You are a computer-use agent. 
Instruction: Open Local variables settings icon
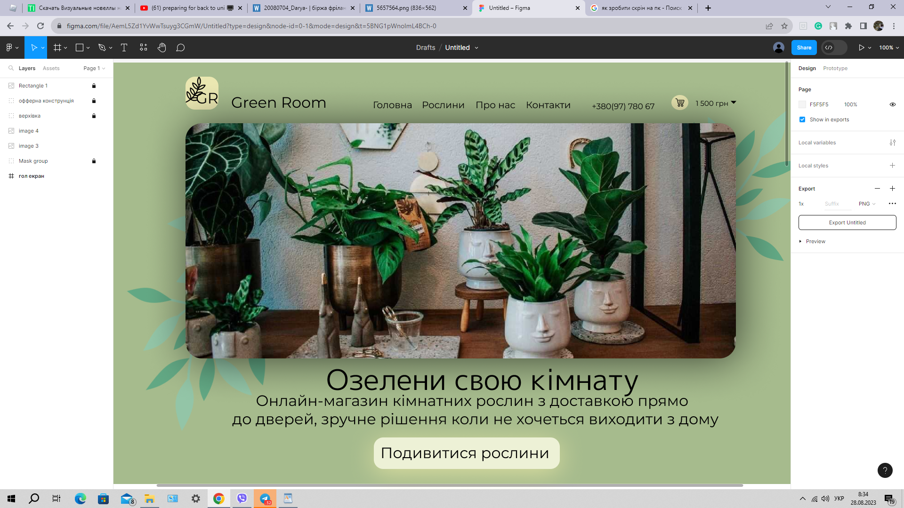coord(892,143)
